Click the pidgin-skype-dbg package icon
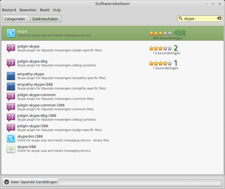This screenshot has width=225, height=189. coord(11,63)
